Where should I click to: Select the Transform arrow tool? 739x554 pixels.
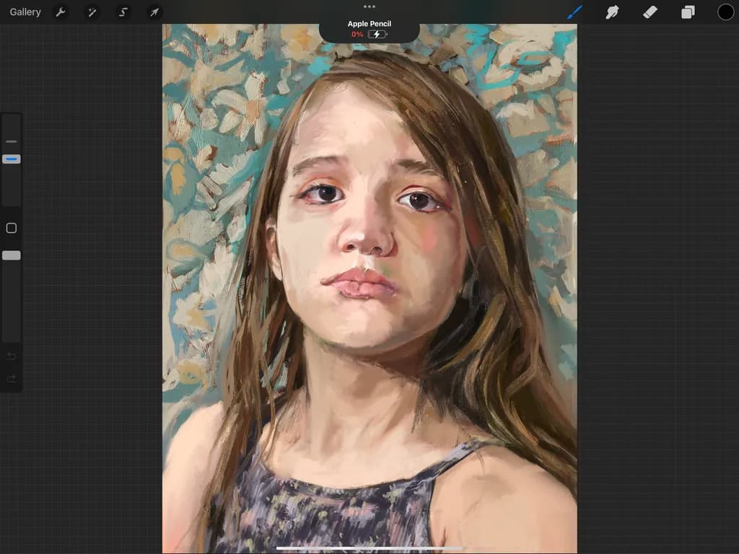pyautogui.click(x=154, y=12)
